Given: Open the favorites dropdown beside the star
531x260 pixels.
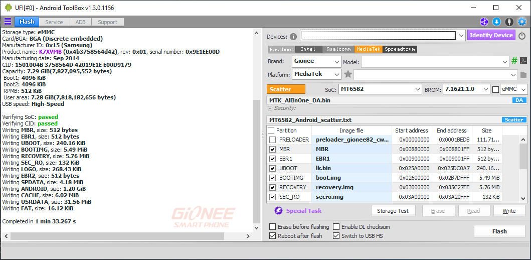Looking at the screenshot, I should click(436, 75).
